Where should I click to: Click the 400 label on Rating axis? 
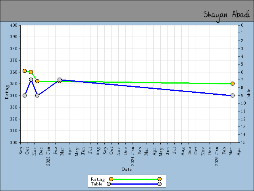pyautogui.click(x=13, y=25)
